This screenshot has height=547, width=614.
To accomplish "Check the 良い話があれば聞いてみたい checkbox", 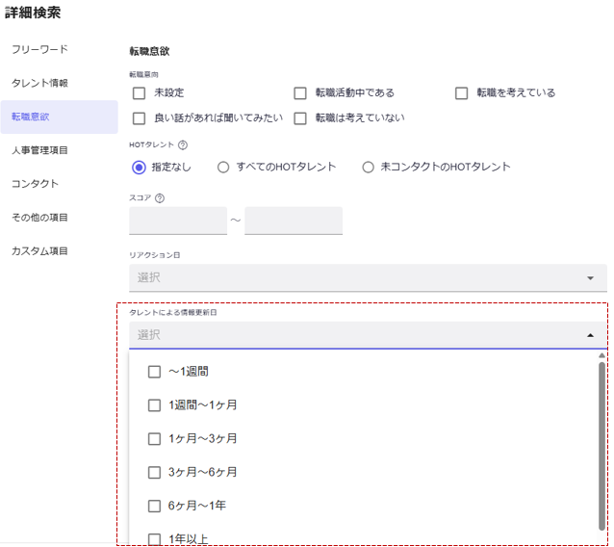I will point(140,118).
